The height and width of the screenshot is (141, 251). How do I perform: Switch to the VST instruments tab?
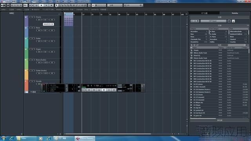(204, 13)
